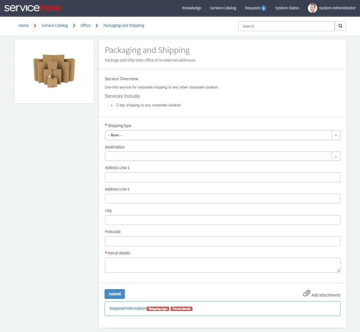Click the chevron after the Office breadcrumb
Screen dimensions: 360x332
click(96, 25)
